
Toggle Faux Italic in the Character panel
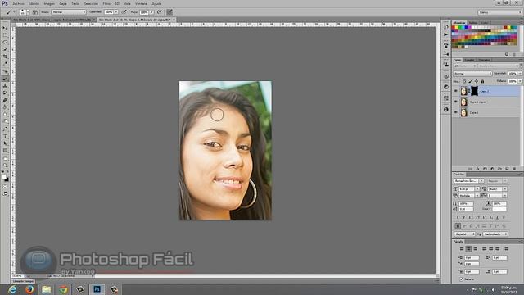click(464, 217)
